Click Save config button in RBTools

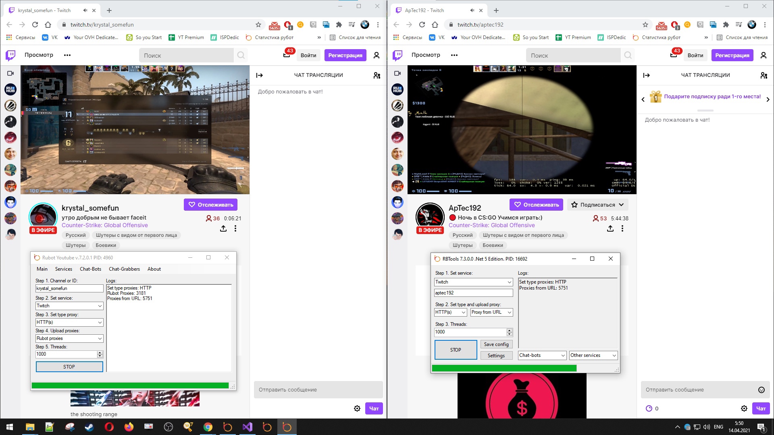point(496,344)
